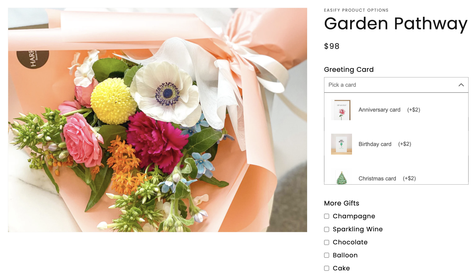Image resolution: width=476 pixels, height=279 pixels.
Task: Click the Champagne label text
Action: tap(354, 216)
